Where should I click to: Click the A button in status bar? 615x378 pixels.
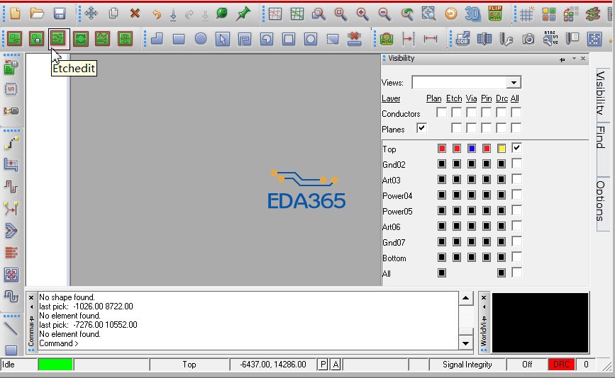tap(336, 365)
